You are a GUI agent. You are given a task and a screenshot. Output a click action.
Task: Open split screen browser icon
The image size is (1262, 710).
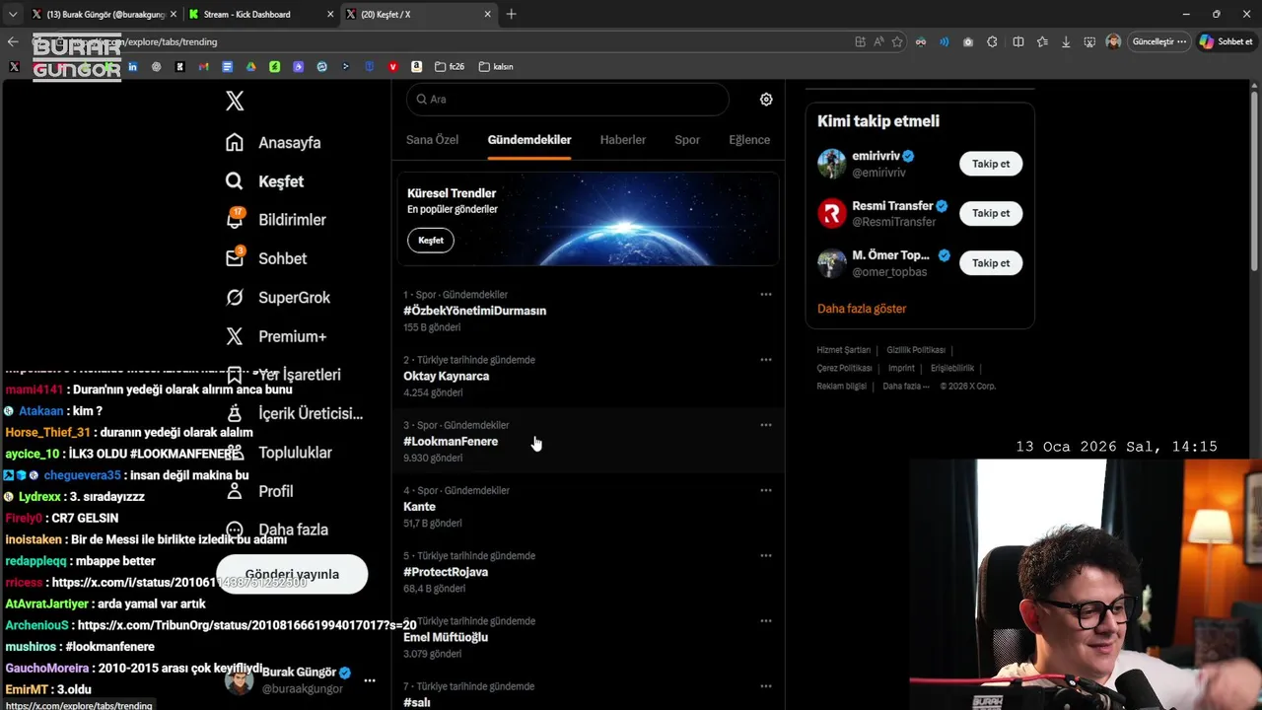(1018, 41)
